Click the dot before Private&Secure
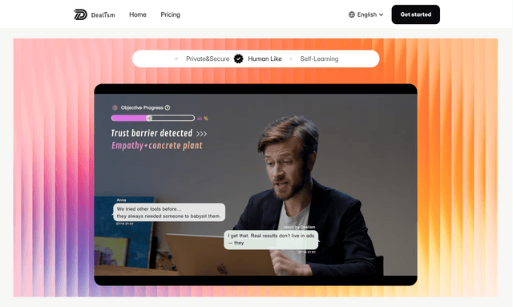The width and height of the screenshot is (513, 307). click(x=176, y=59)
